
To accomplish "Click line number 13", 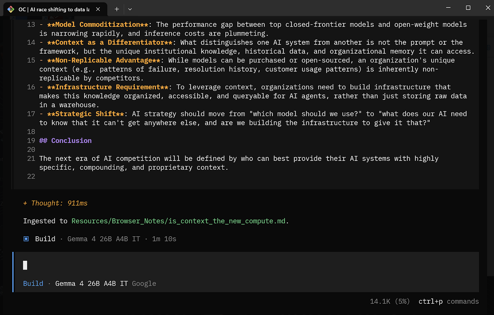I will click(31, 24).
